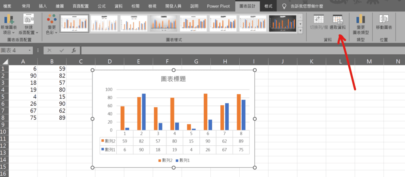Click the tall orange bar in category 6
Screen dimensions: 405x177
click(x=206, y=112)
